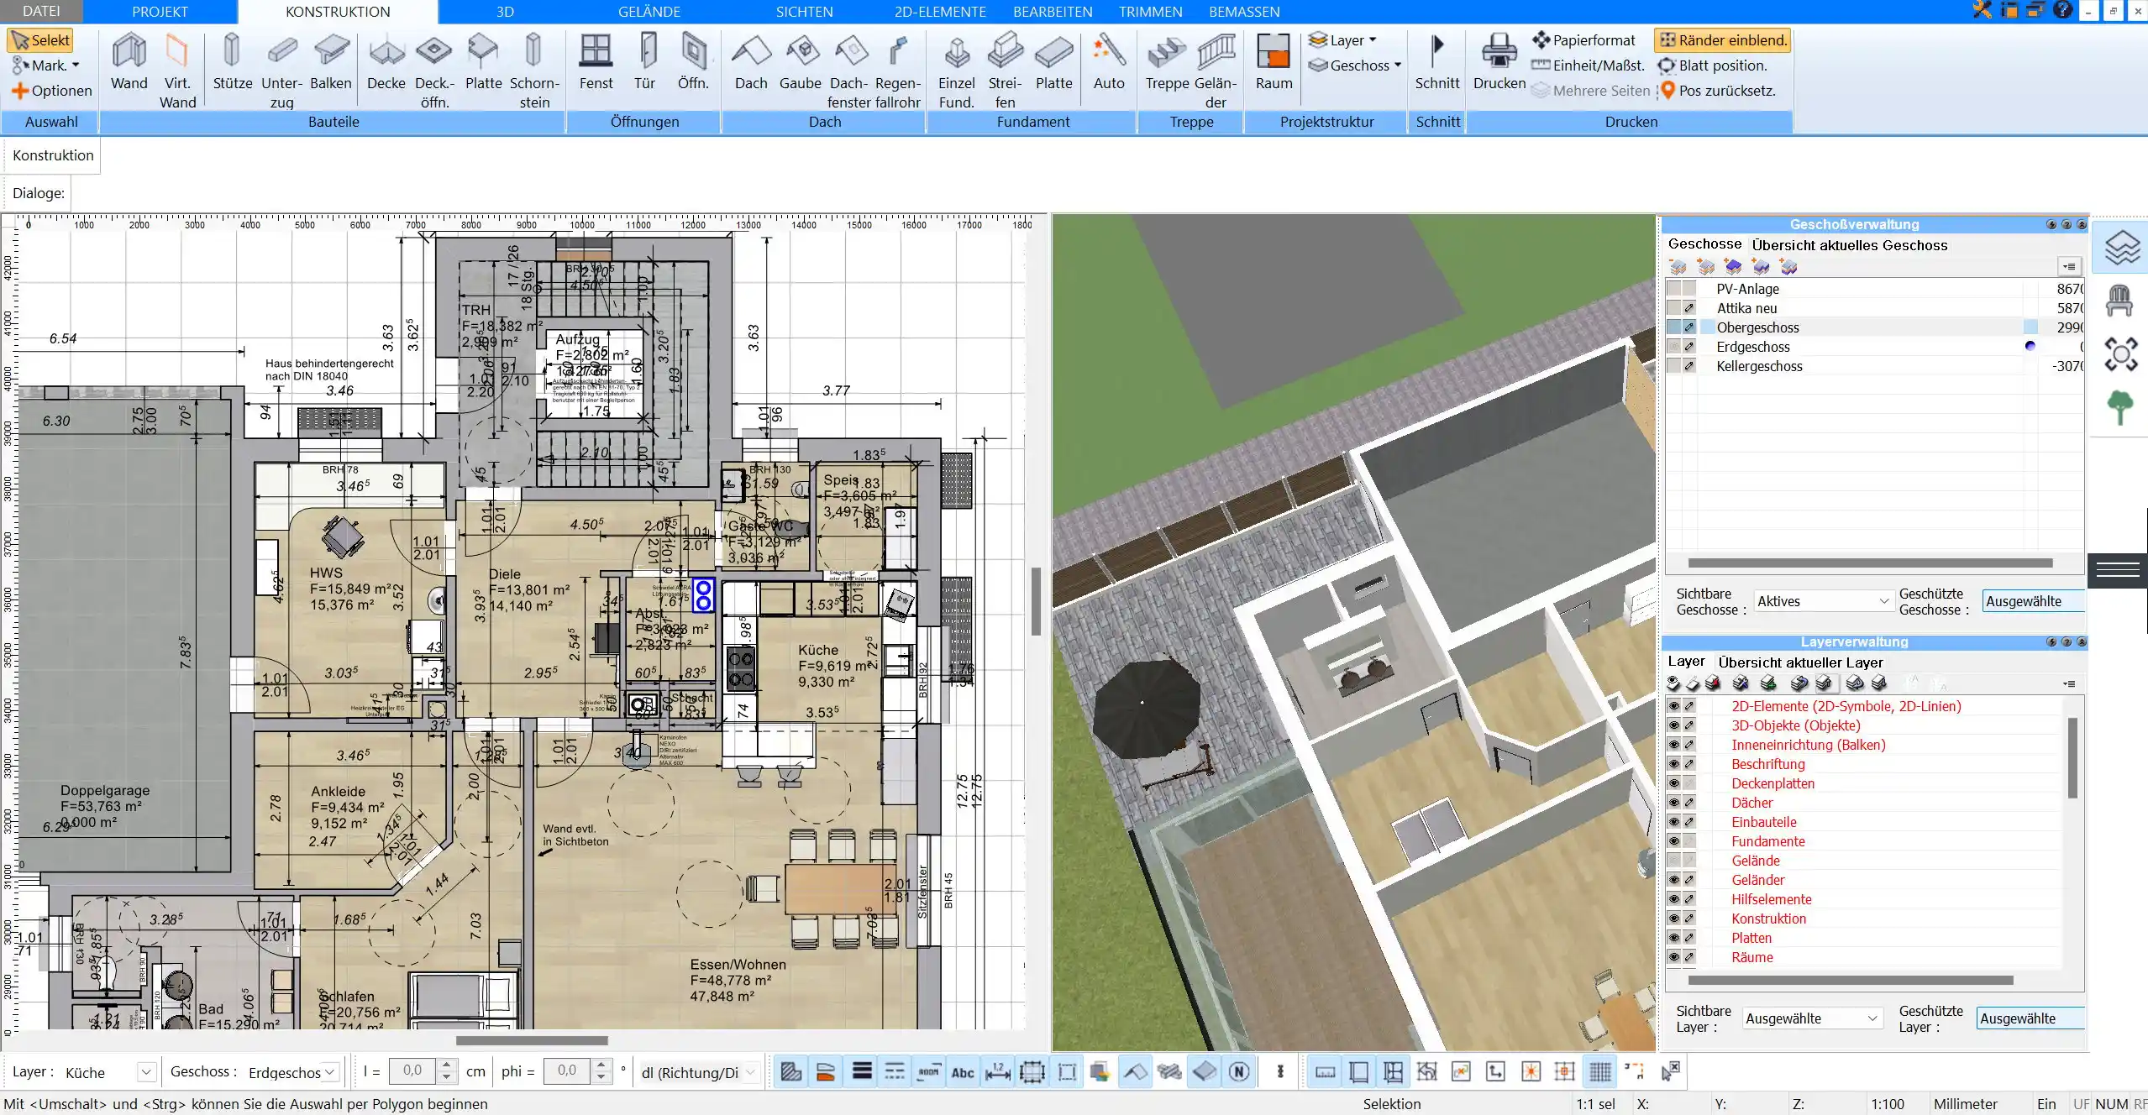Pick the Streifen foundation tool
The width and height of the screenshot is (2148, 1115).
point(1005,71)
